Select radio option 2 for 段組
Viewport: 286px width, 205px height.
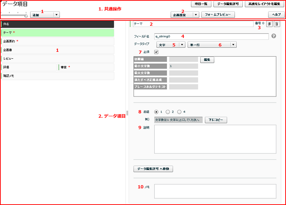click(x=168, y=111)
